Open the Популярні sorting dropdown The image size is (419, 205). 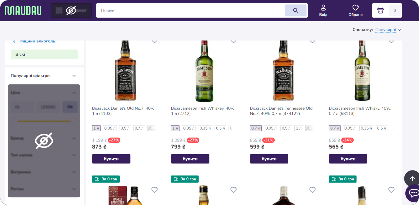[388, 30]
